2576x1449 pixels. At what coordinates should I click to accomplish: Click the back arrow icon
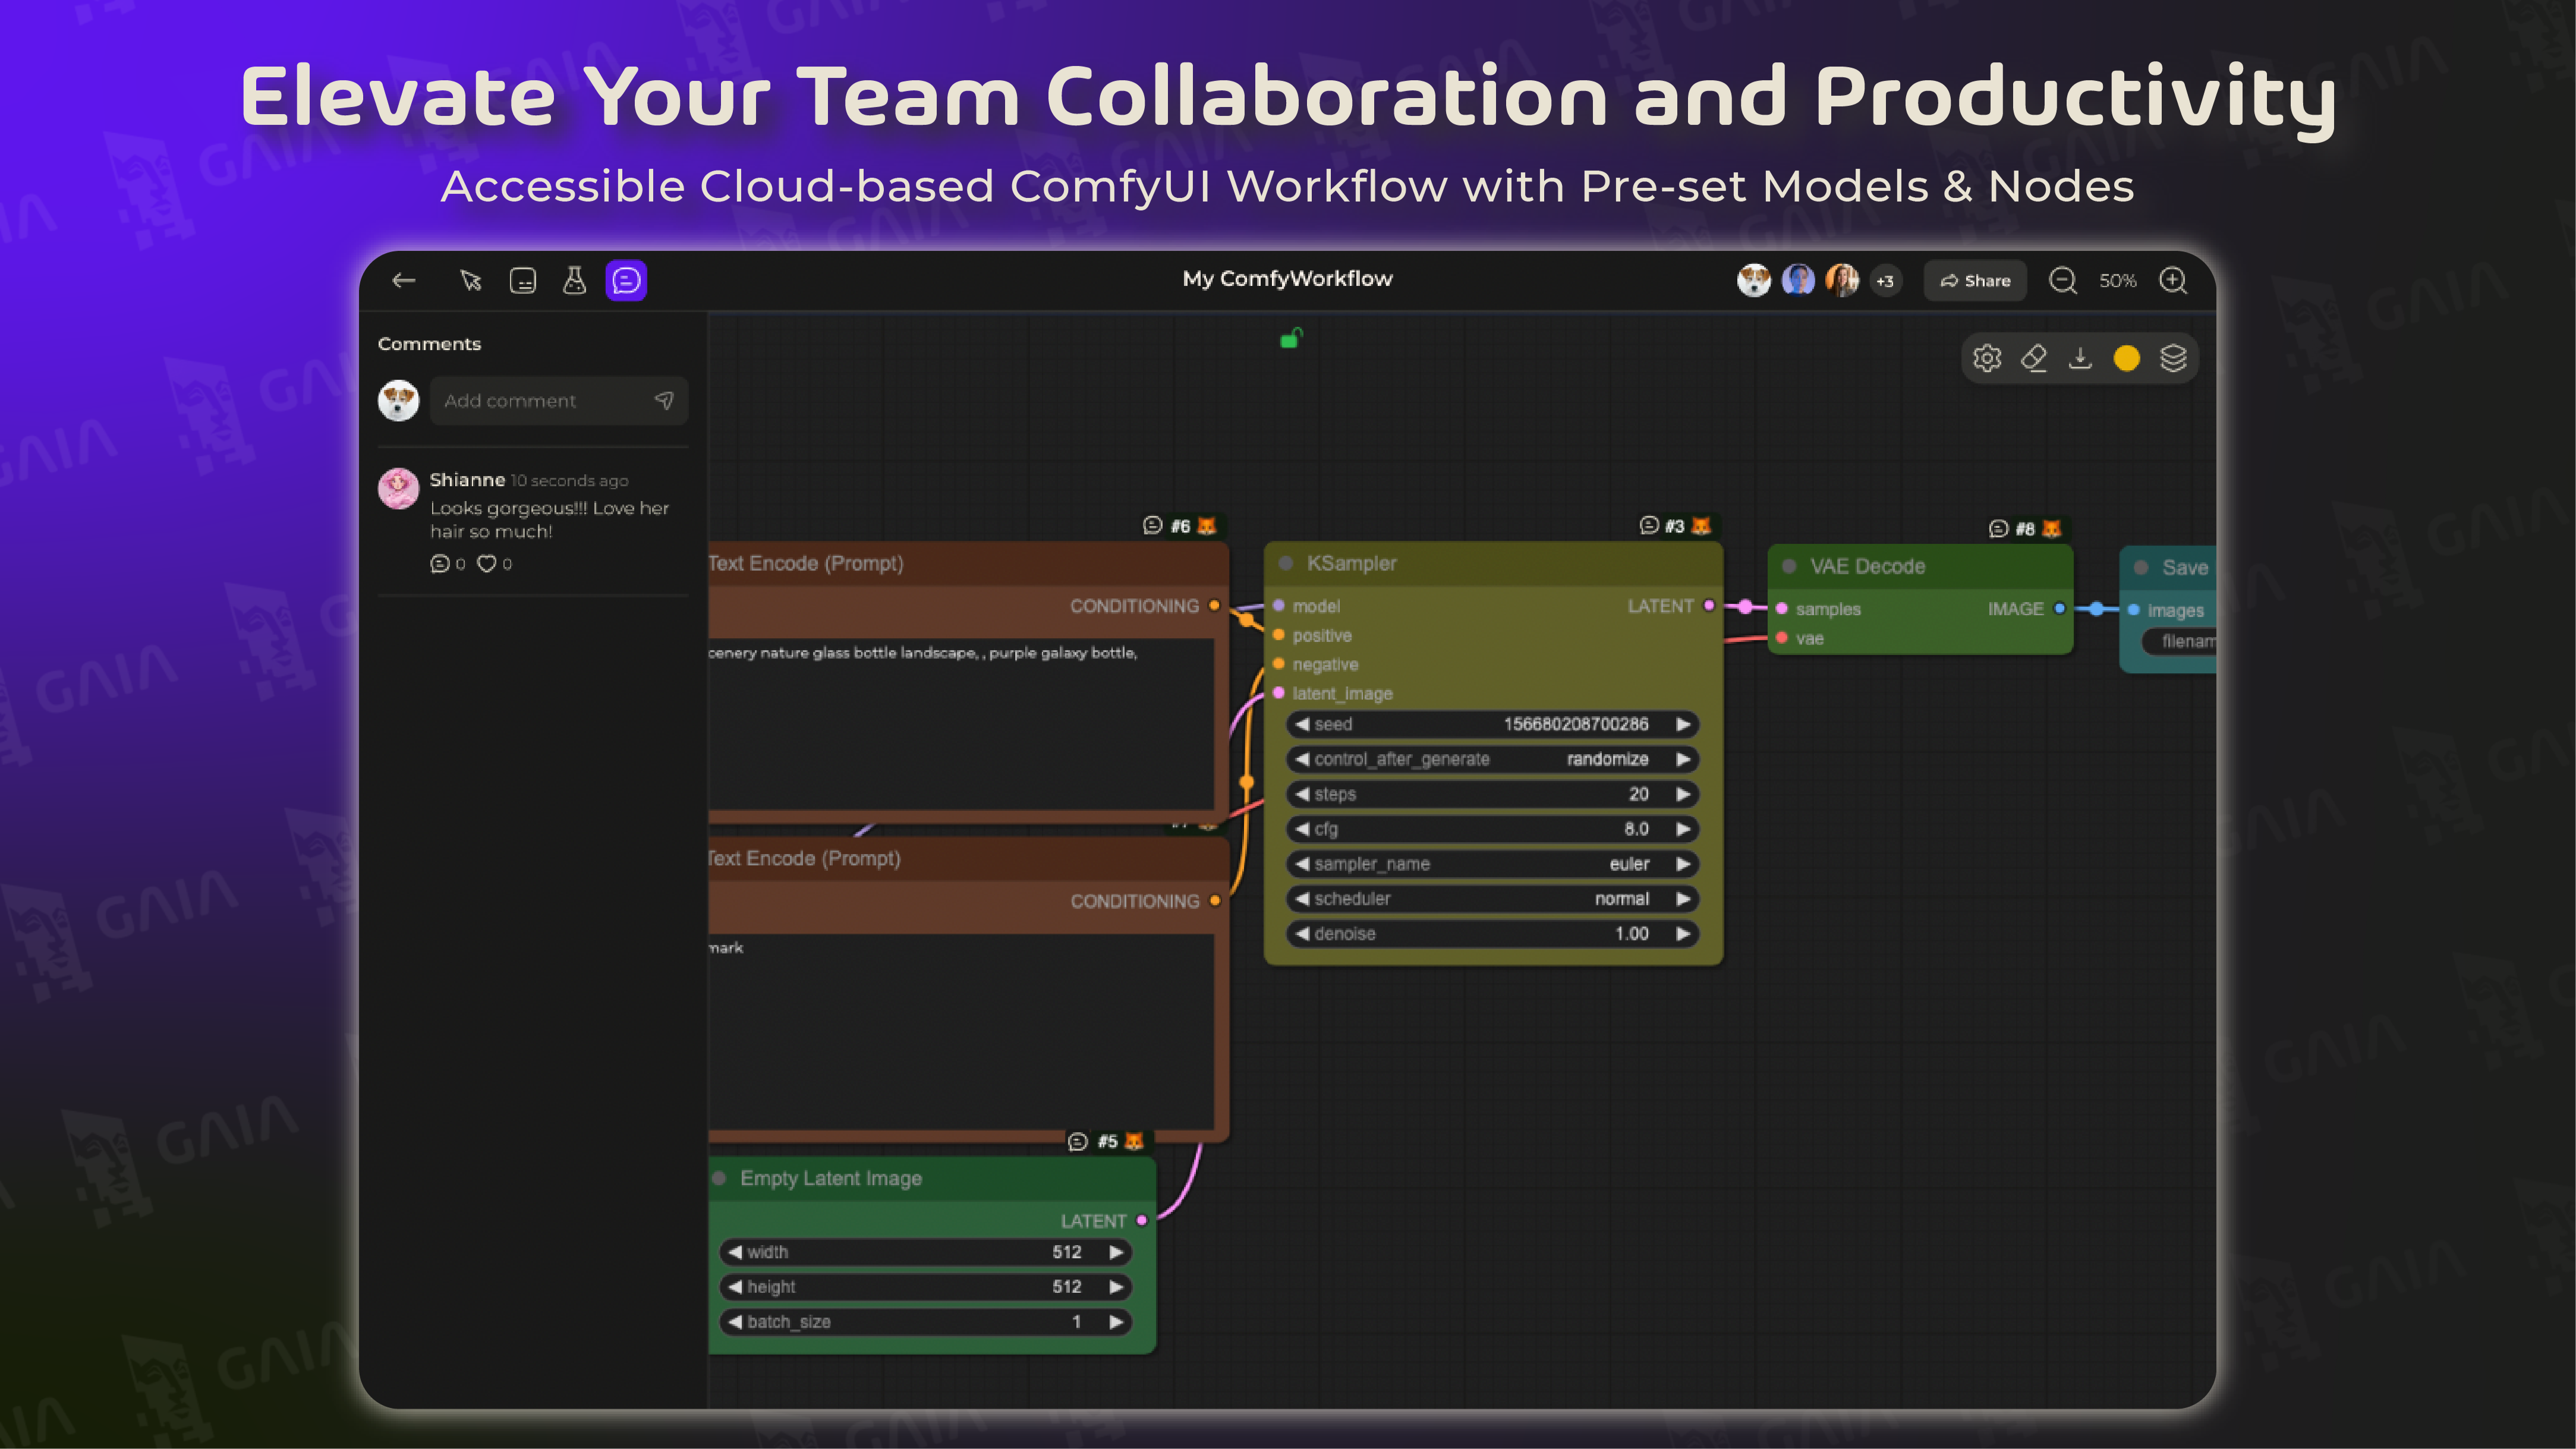click(x=404, y=281)
